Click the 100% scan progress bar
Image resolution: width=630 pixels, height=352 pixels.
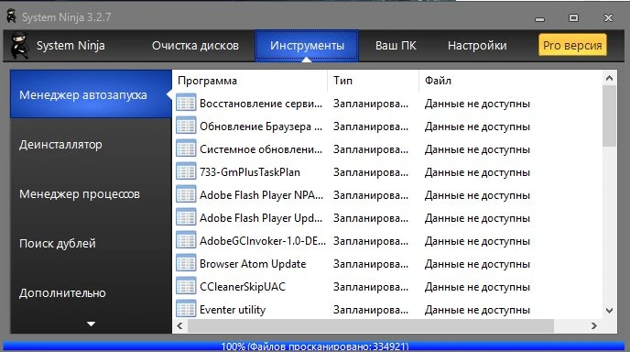(314, 346)
